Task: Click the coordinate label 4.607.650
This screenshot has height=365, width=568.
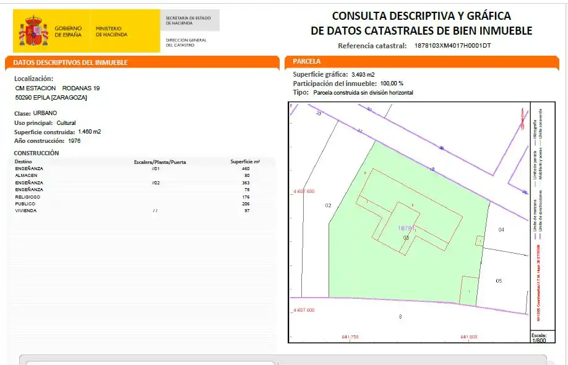Action: pyautogui.click(x=304, y=191)
